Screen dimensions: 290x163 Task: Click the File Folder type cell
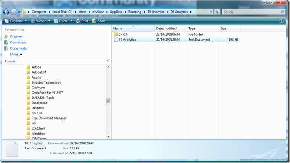click(x=195, y=34)
